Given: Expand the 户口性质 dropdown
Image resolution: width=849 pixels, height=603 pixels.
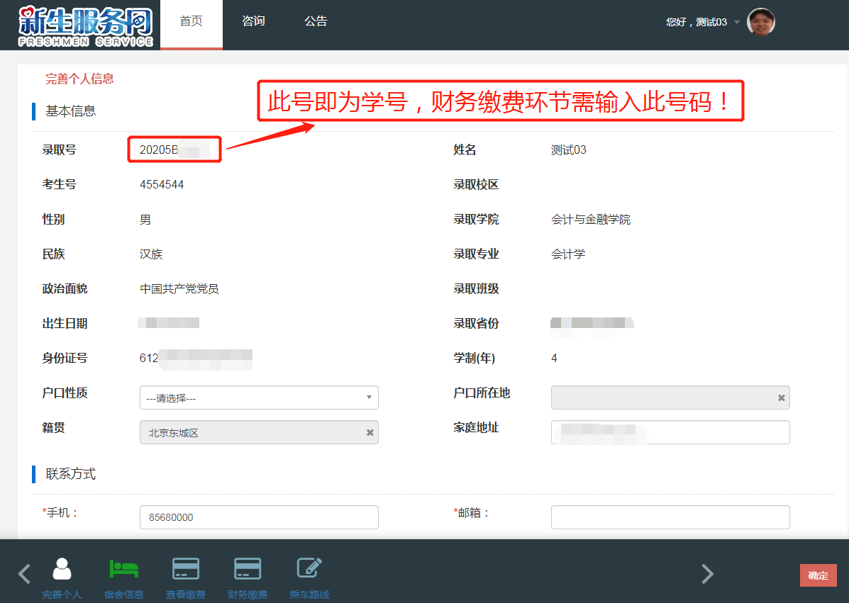Looking at the screenshot, I should click(x=259, y=398).
